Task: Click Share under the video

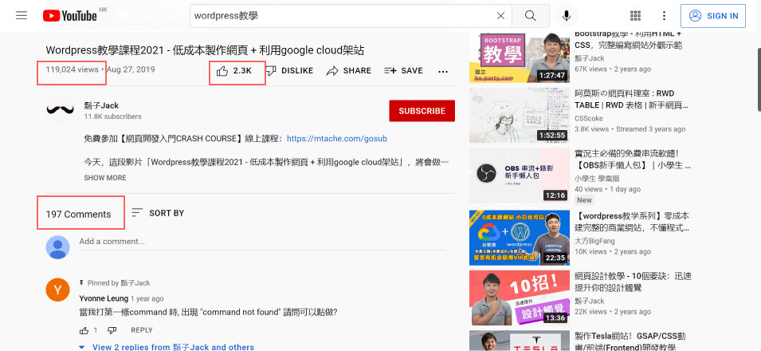Action: (349, 71)
